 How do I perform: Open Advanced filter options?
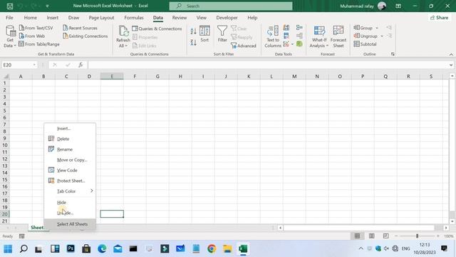pos(244,46)
